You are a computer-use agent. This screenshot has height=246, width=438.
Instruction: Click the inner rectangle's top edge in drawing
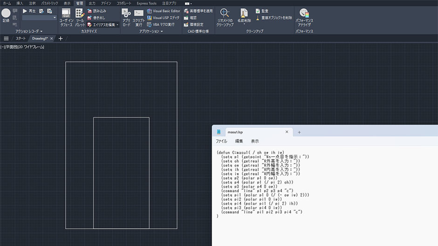(121, 118)
